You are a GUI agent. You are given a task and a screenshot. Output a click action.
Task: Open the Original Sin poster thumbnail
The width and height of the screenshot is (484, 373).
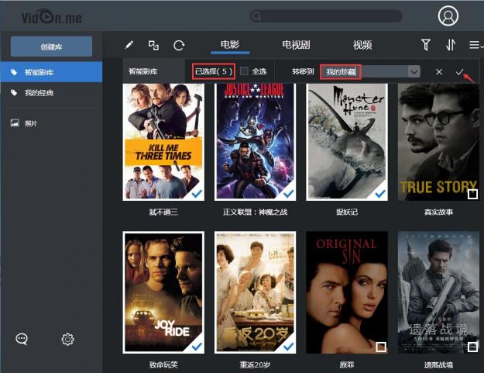click(347, 292)
